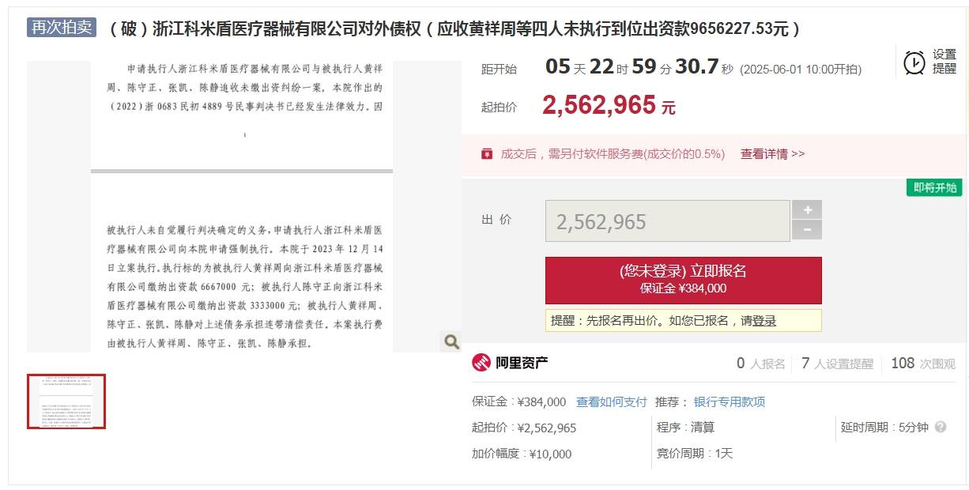The width and height of the screenshot is (969, 490).
Task: Click the 108 次围观 view count
Action: (923, 364)
